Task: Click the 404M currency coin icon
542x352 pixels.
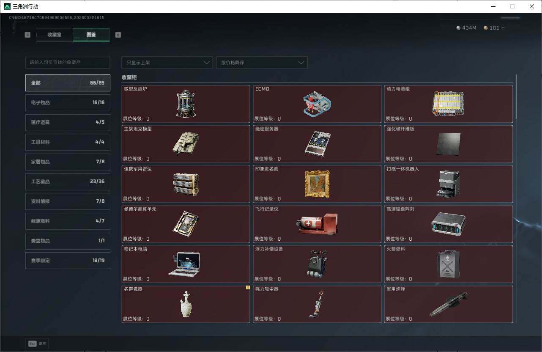Action: 458,28
